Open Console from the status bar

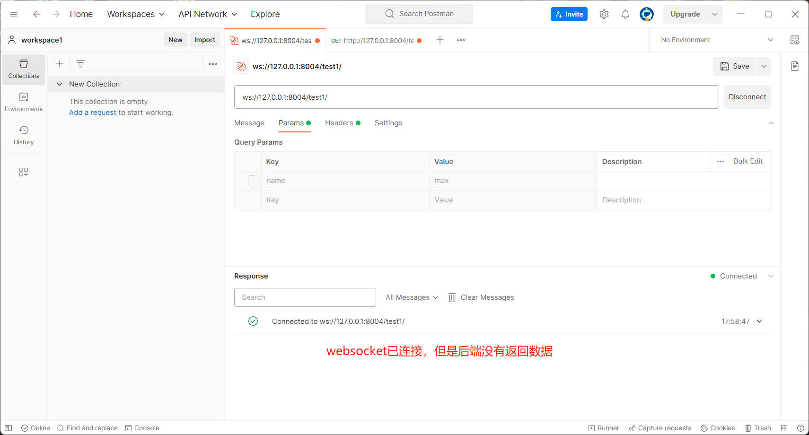point(142,428)
